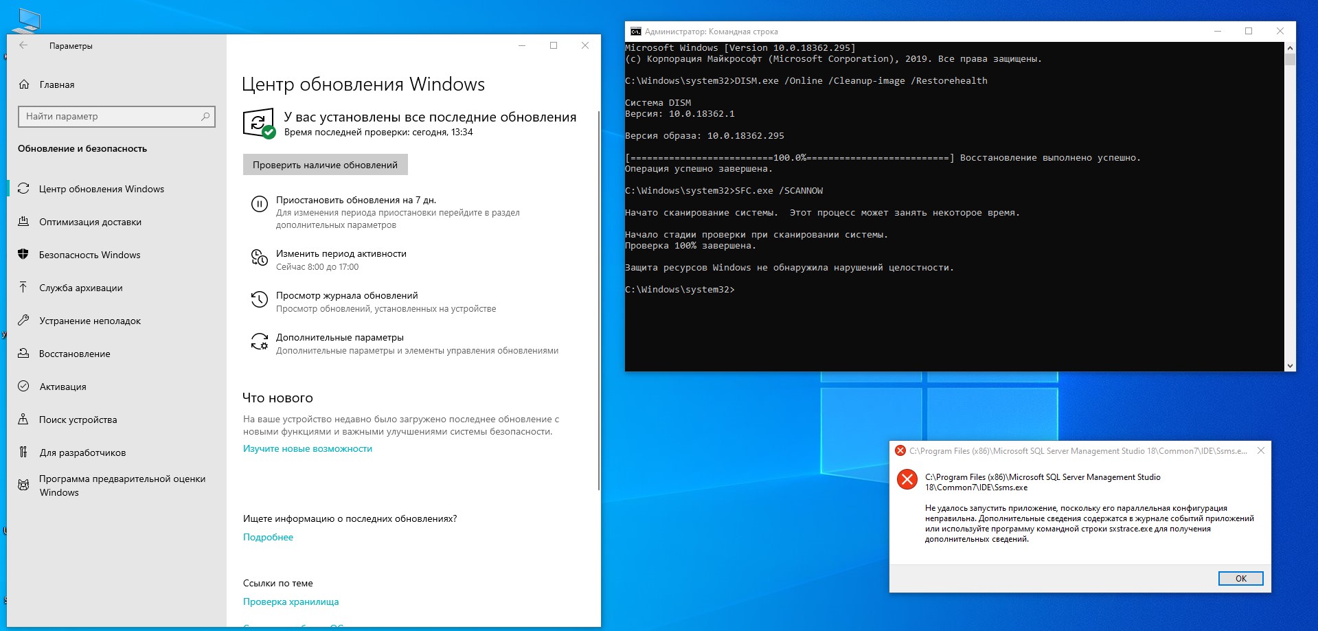Image resolution: width=1318 pixels, height=631 pixels.
Task: Click the shield icon for Безопасность Windows
Action: [x=23, y=254]
